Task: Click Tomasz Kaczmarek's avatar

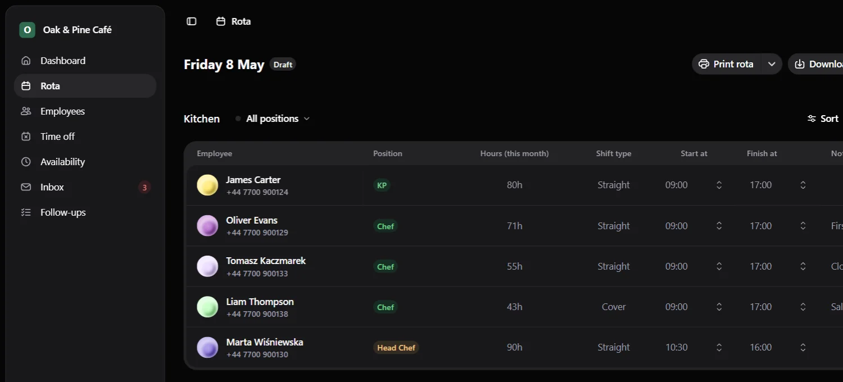Action: pos(207,266)
